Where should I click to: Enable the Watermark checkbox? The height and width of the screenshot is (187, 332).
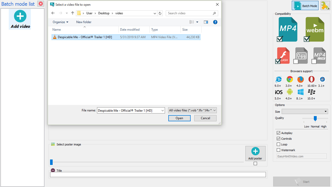pos(279,150)
